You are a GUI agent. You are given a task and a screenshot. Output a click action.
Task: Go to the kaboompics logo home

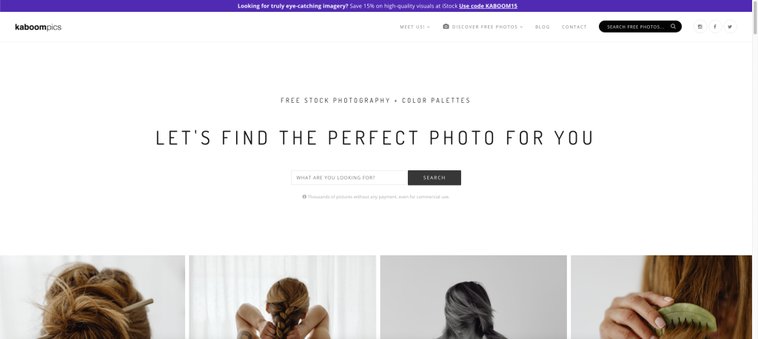(38, 27)
